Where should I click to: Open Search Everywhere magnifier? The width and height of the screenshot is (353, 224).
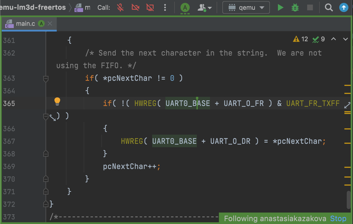click(329, 8)
